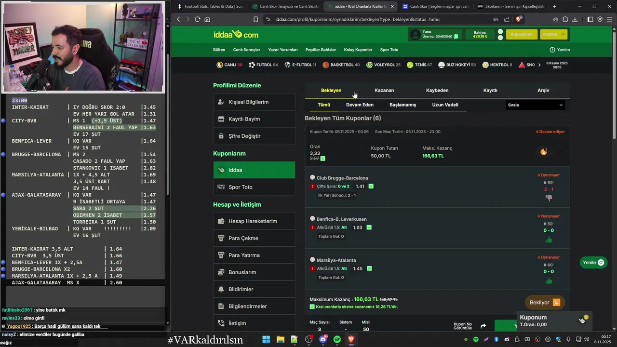Open Para Çekme in sidebar
617x347 pixels.
click(254, 238)
